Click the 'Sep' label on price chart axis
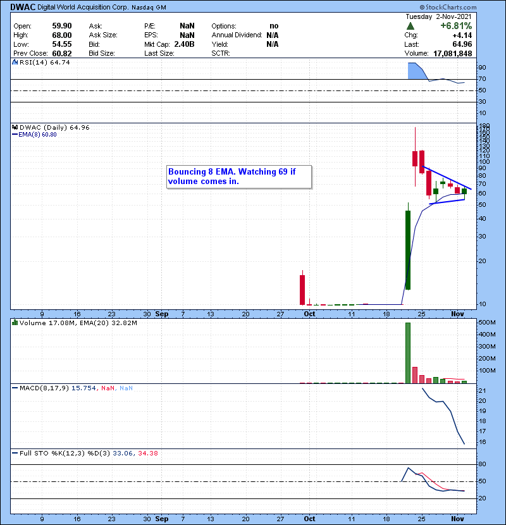The height and width of the screenshot is (525, 506). point(162,314)
